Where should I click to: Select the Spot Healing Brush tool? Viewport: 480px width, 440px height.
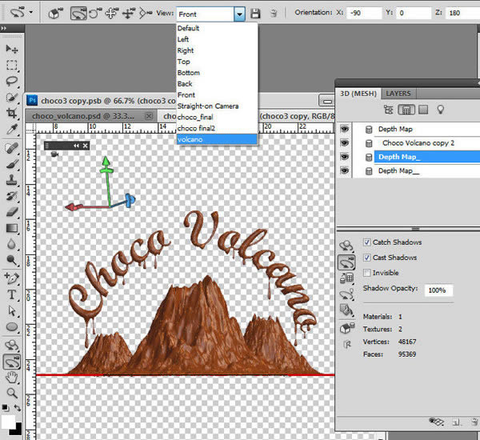tap(12, 147)
